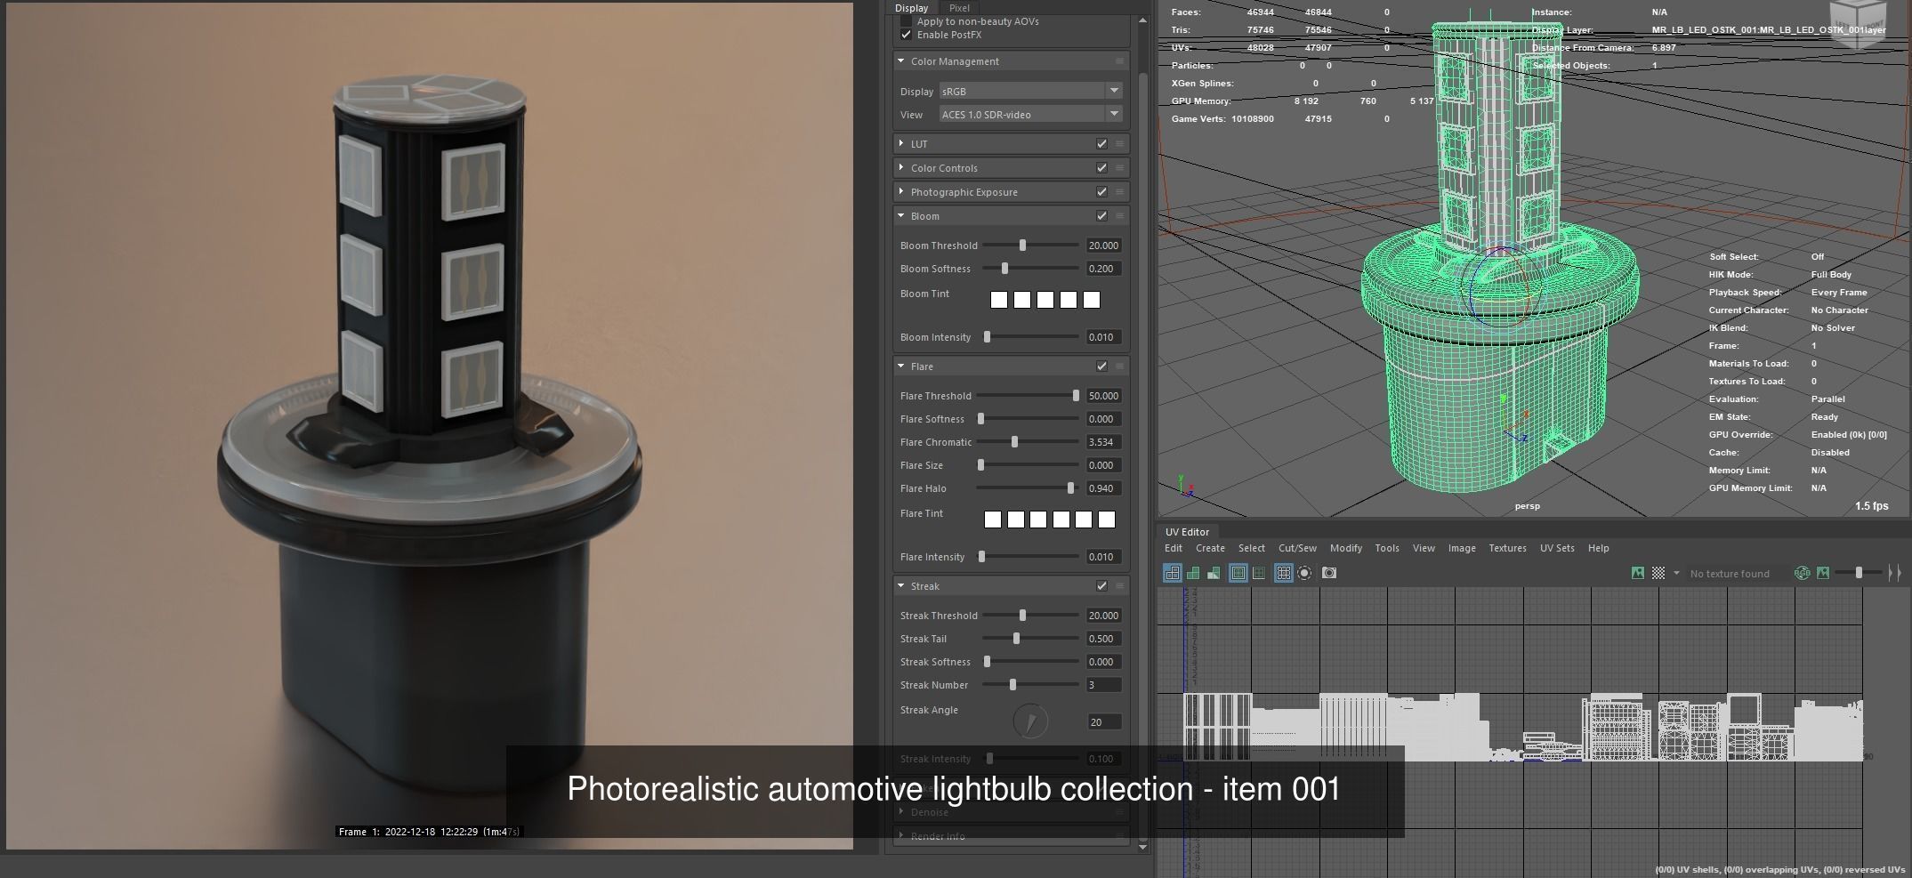Open the Textures menu in UV Editor

1507,548
